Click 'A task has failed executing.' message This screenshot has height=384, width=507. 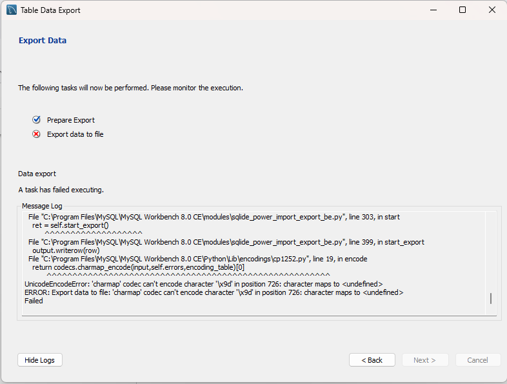61,190
